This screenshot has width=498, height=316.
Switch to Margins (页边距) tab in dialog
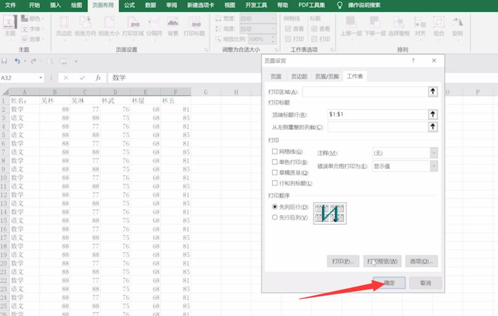pos(299,76)
